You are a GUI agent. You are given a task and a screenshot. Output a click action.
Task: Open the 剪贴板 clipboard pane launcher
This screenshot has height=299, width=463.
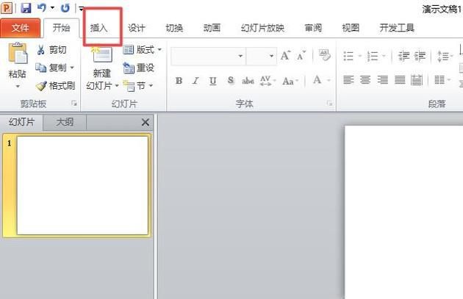pyautogui.click(x=74, y=104)
